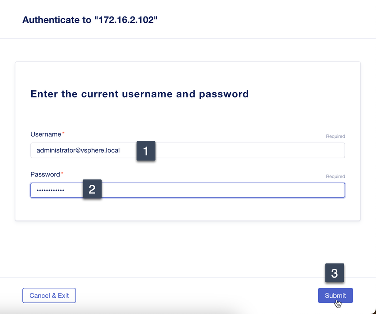Image resolution: width=376 pixels, height=314 pixels.
Task: Click the masked password dots
Action: [50, 191]
